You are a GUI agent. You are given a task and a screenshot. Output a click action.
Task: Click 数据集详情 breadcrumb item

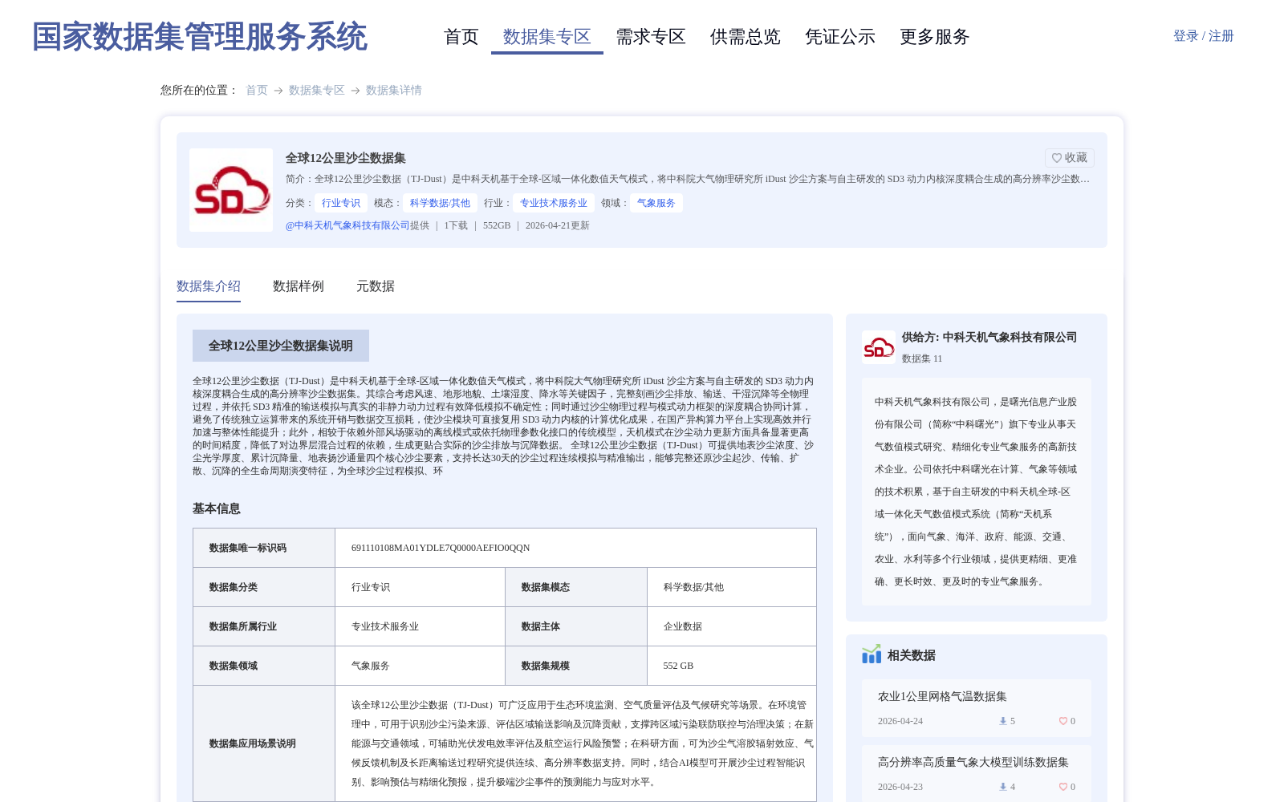click(x=394, y=90)
